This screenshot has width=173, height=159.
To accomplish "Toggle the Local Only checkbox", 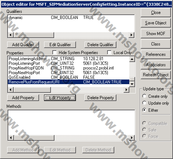I will (x=109, y=52).
